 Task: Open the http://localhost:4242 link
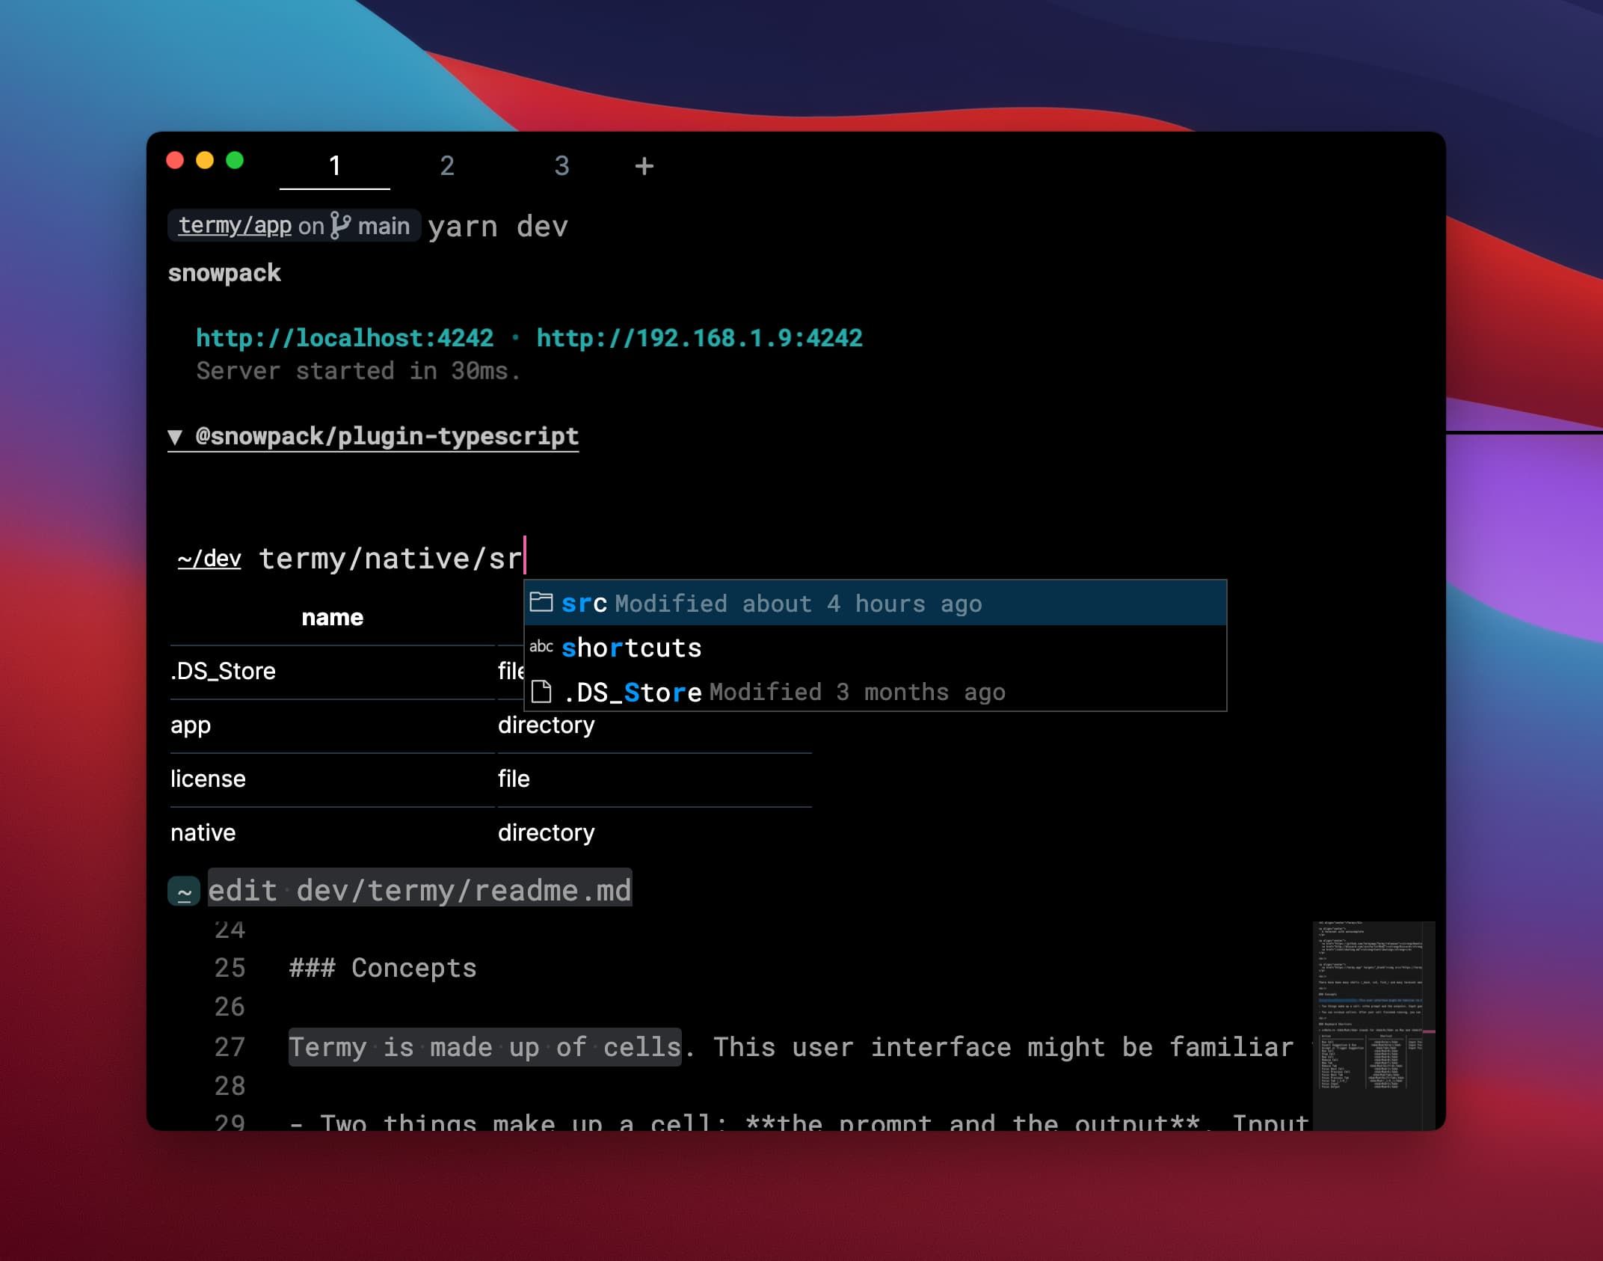coord(344,337)
